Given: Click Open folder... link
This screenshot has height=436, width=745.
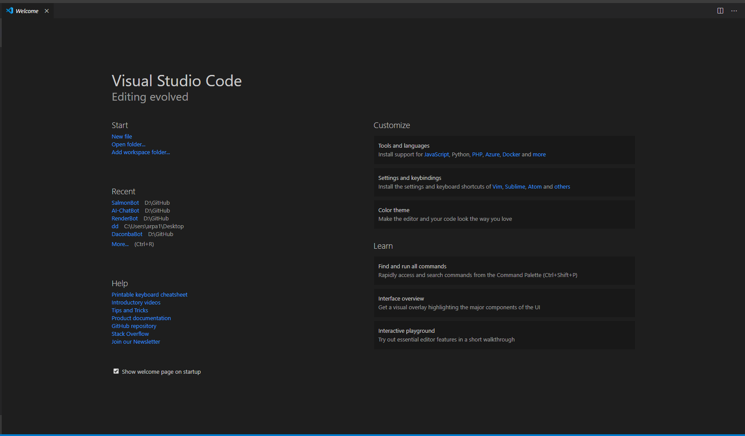Looking at the screenshot, I should pyautogui.click(x=128, y=144).
